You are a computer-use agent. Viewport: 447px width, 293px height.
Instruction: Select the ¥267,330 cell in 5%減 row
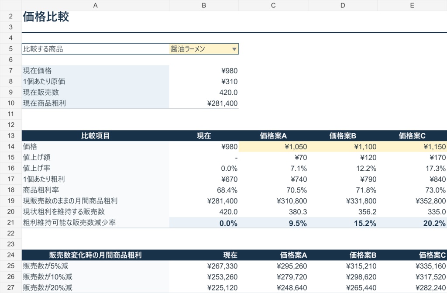tap(204, 265)
